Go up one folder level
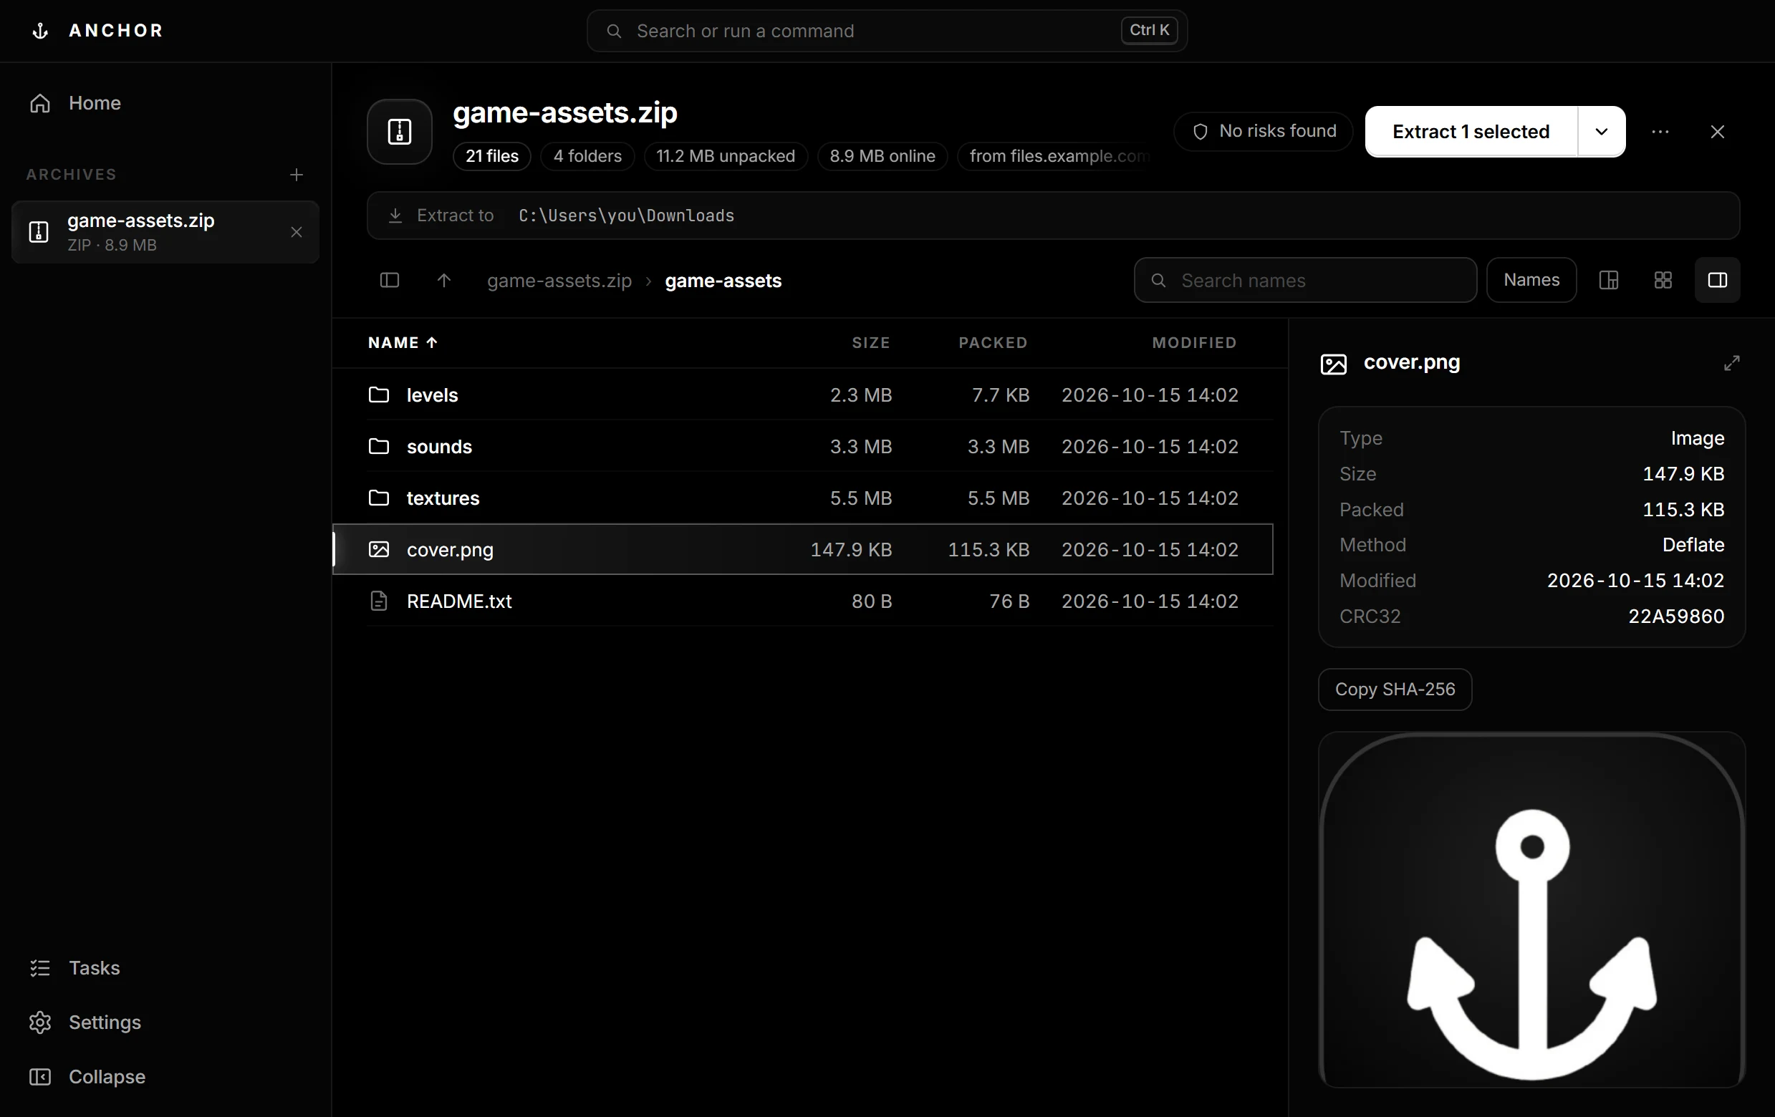This screenshot has width=1775, height=1117. point(444,280)
